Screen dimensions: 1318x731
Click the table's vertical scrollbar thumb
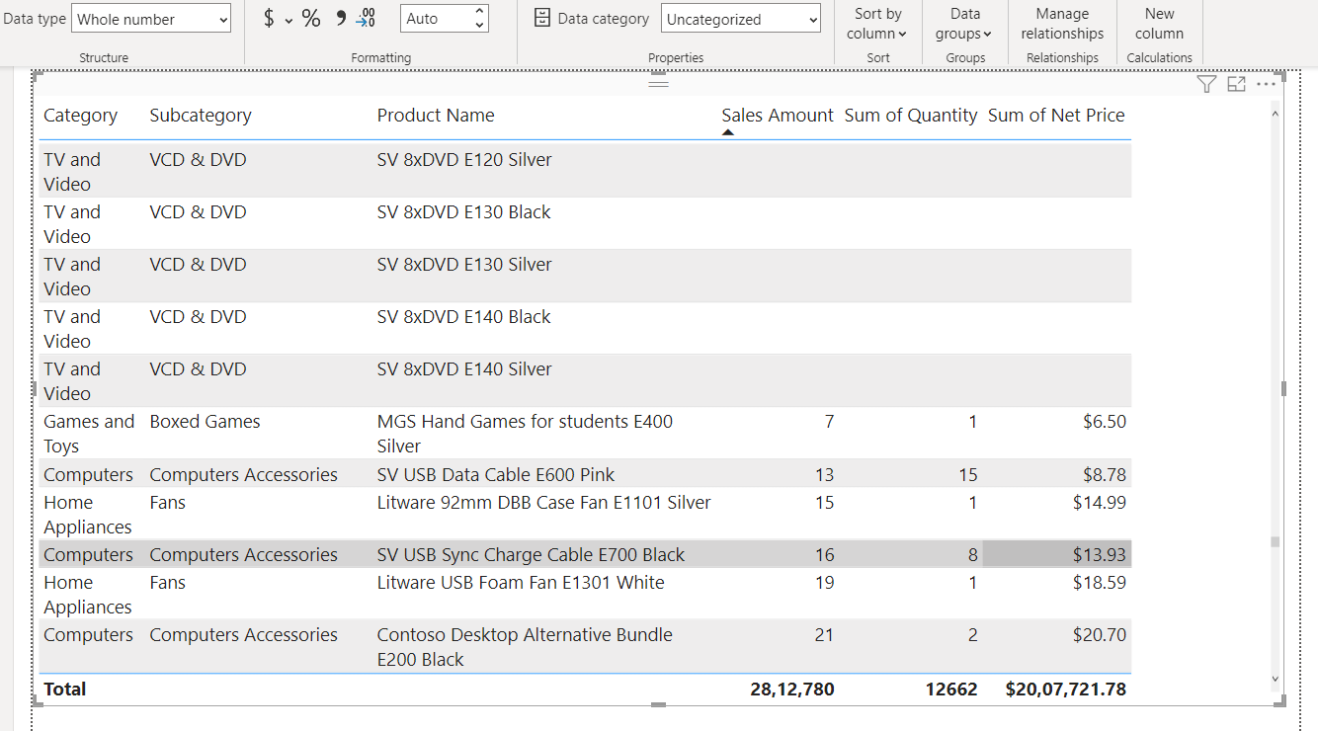(x=1275, y=541)
